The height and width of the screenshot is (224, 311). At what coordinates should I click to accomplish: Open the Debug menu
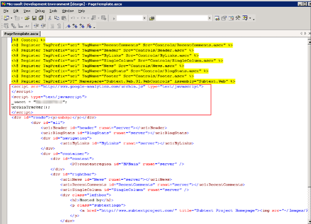pyautogui.click(x=40, y=11)
